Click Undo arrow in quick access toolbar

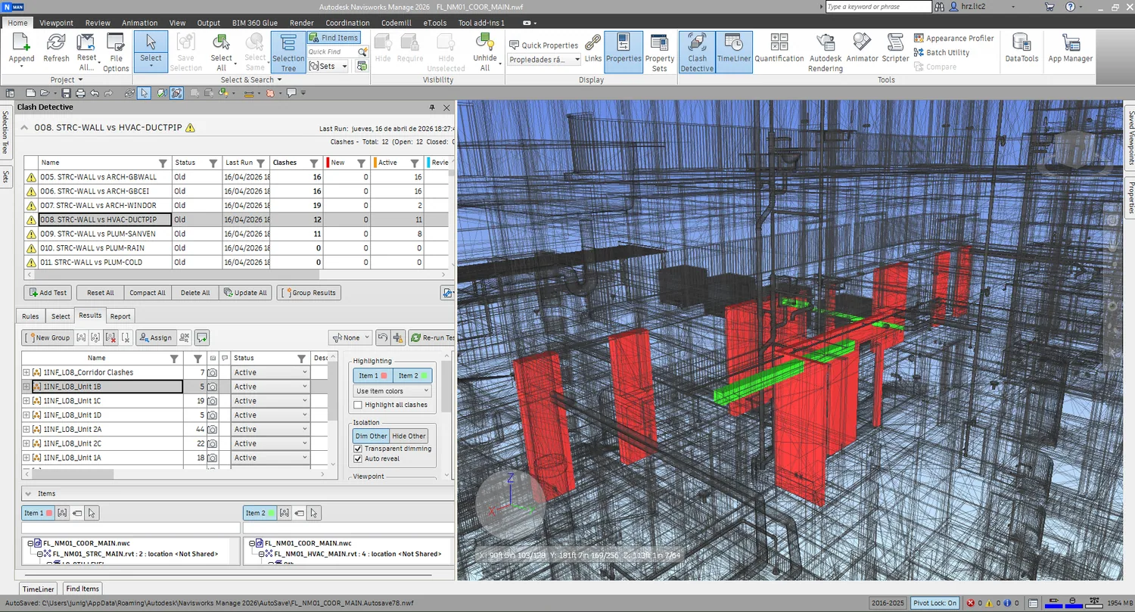coord(95,93)
